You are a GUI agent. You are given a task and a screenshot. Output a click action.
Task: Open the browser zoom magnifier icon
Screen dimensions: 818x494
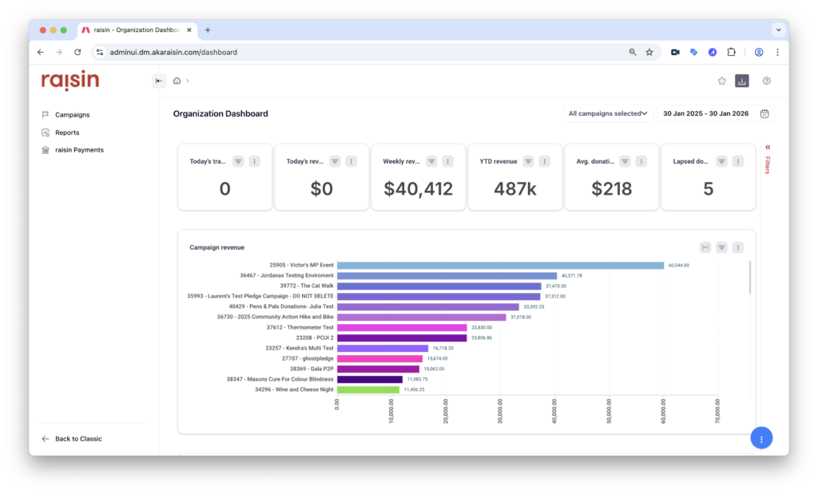pos(633,52)
